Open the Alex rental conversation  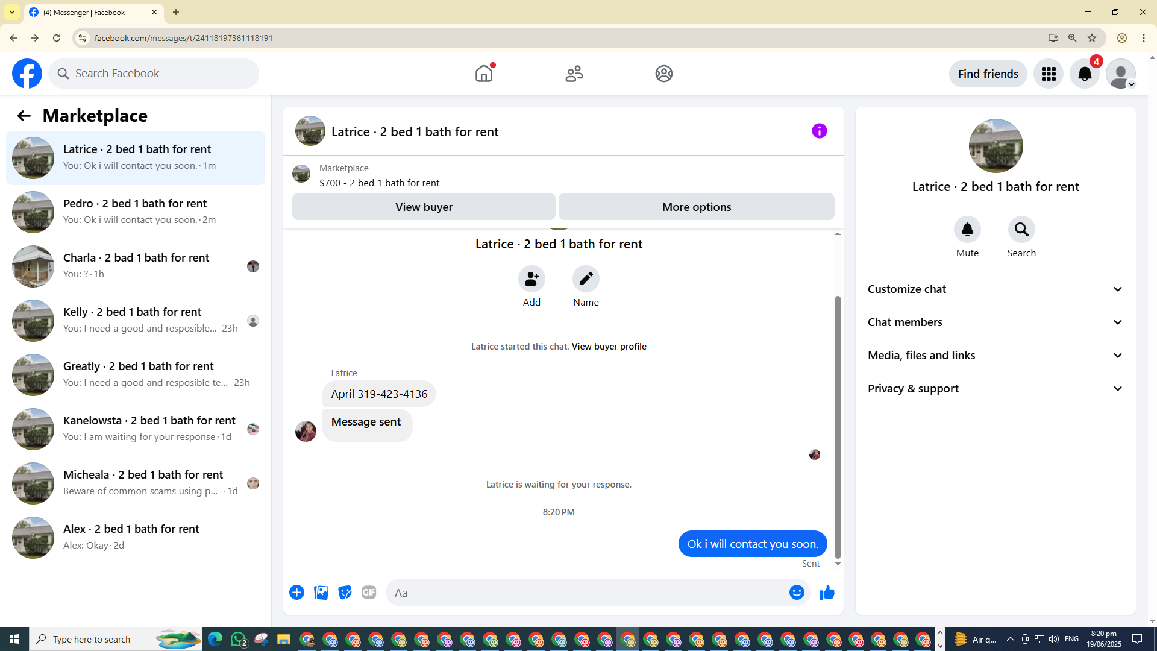click(x=136, y=538)
